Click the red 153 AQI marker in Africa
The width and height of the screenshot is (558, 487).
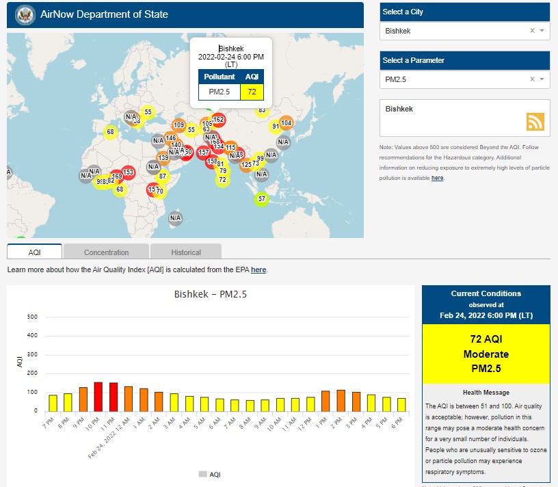pyautogui.click(x=128, y=172)
